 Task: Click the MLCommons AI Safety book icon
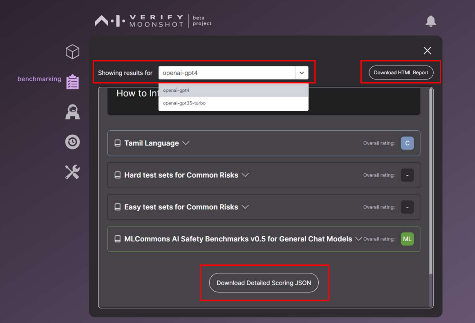[x=118, y=239]
